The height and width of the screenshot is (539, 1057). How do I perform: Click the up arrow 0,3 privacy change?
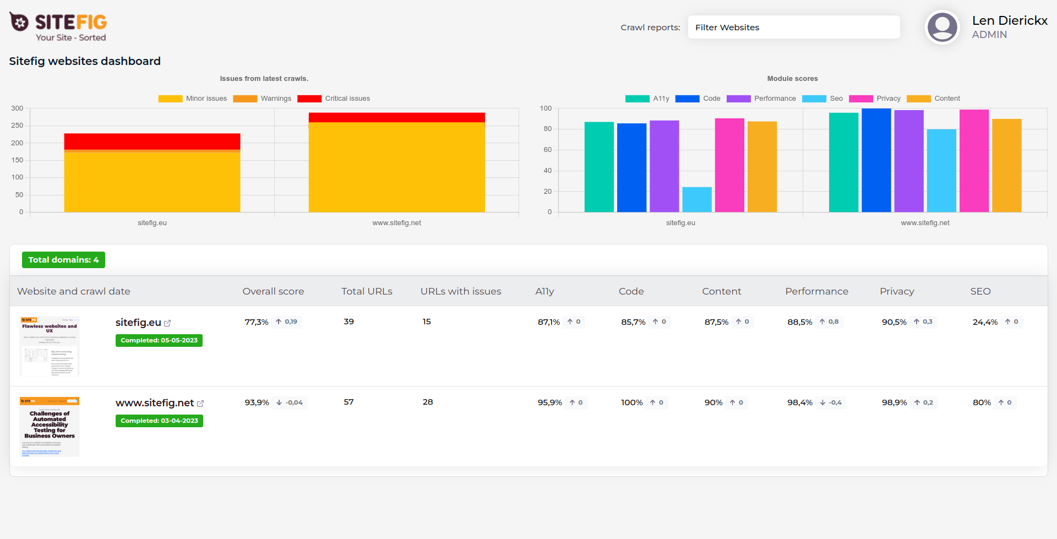tap(923, 322)
